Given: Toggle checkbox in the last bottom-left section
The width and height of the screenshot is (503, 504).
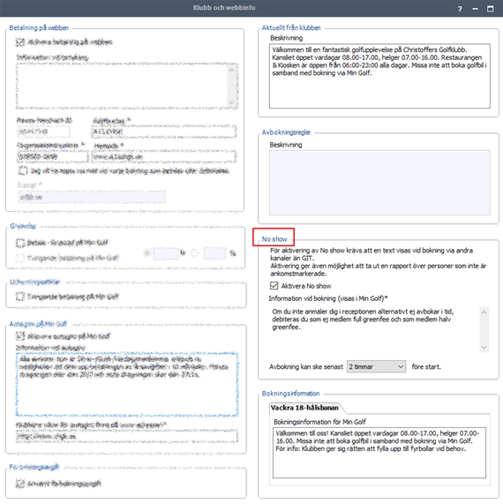Looking at the screenshot, I should point(20,483).
